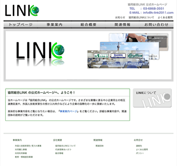Open the トップページ navigation tab

20,25
